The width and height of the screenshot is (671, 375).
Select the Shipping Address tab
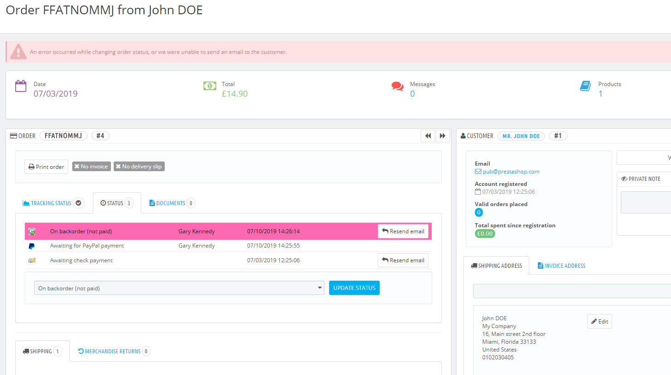pos(497,265)
